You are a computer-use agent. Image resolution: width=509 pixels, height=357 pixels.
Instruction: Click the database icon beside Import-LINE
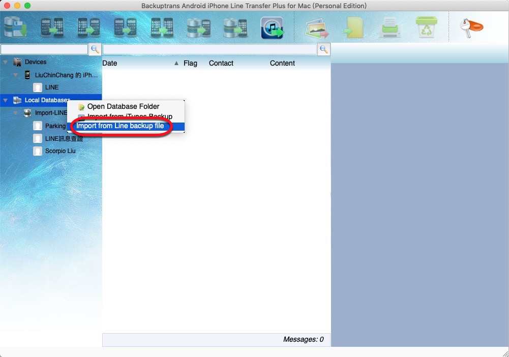[x=27, y=113]
